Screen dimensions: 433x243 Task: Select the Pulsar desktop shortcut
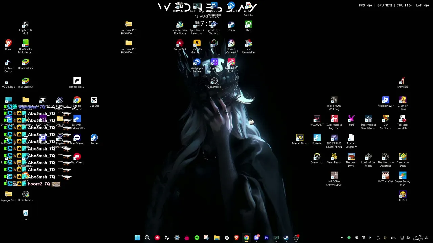[x=94, y=140]
